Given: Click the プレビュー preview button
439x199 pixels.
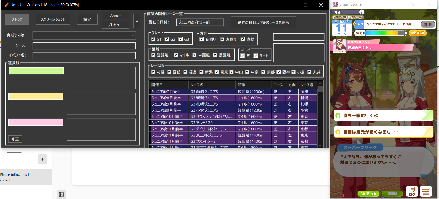Looking at the screenshot, I should click(x=115, y=25).
